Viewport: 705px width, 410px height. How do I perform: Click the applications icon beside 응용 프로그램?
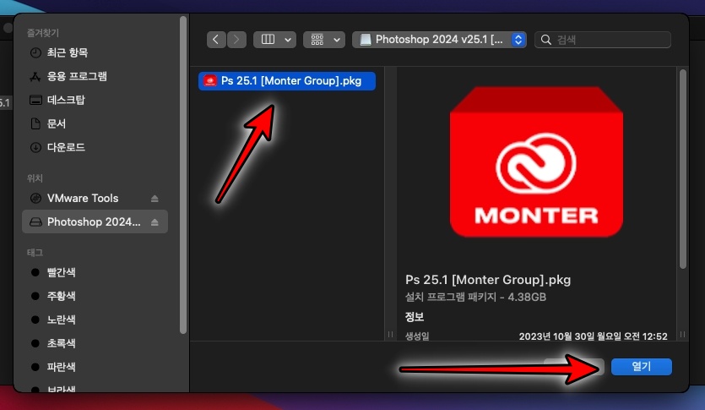point(35,77)
